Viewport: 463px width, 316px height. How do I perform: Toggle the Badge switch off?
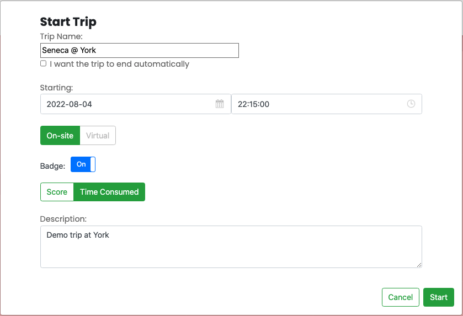pos(83,164)
